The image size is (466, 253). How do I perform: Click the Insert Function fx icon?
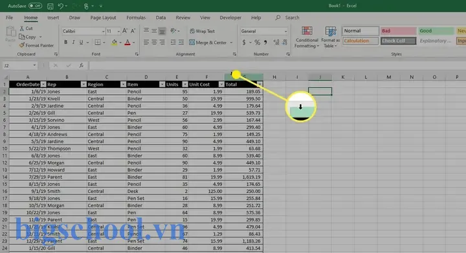[x=81, y=65]
